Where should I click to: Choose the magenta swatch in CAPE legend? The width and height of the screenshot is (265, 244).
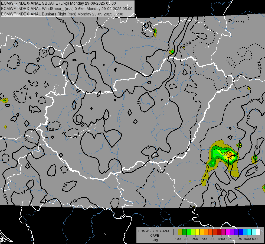coord(228,232)
